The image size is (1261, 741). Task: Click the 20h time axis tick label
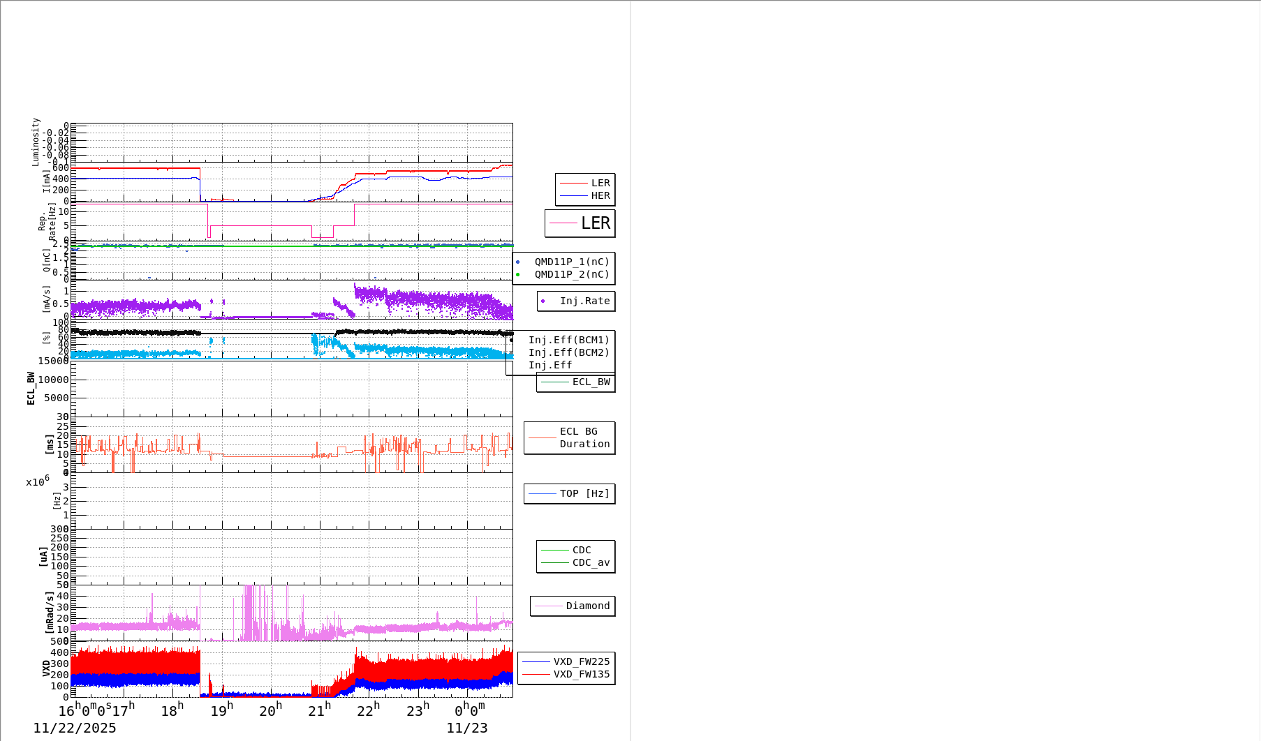271,710
